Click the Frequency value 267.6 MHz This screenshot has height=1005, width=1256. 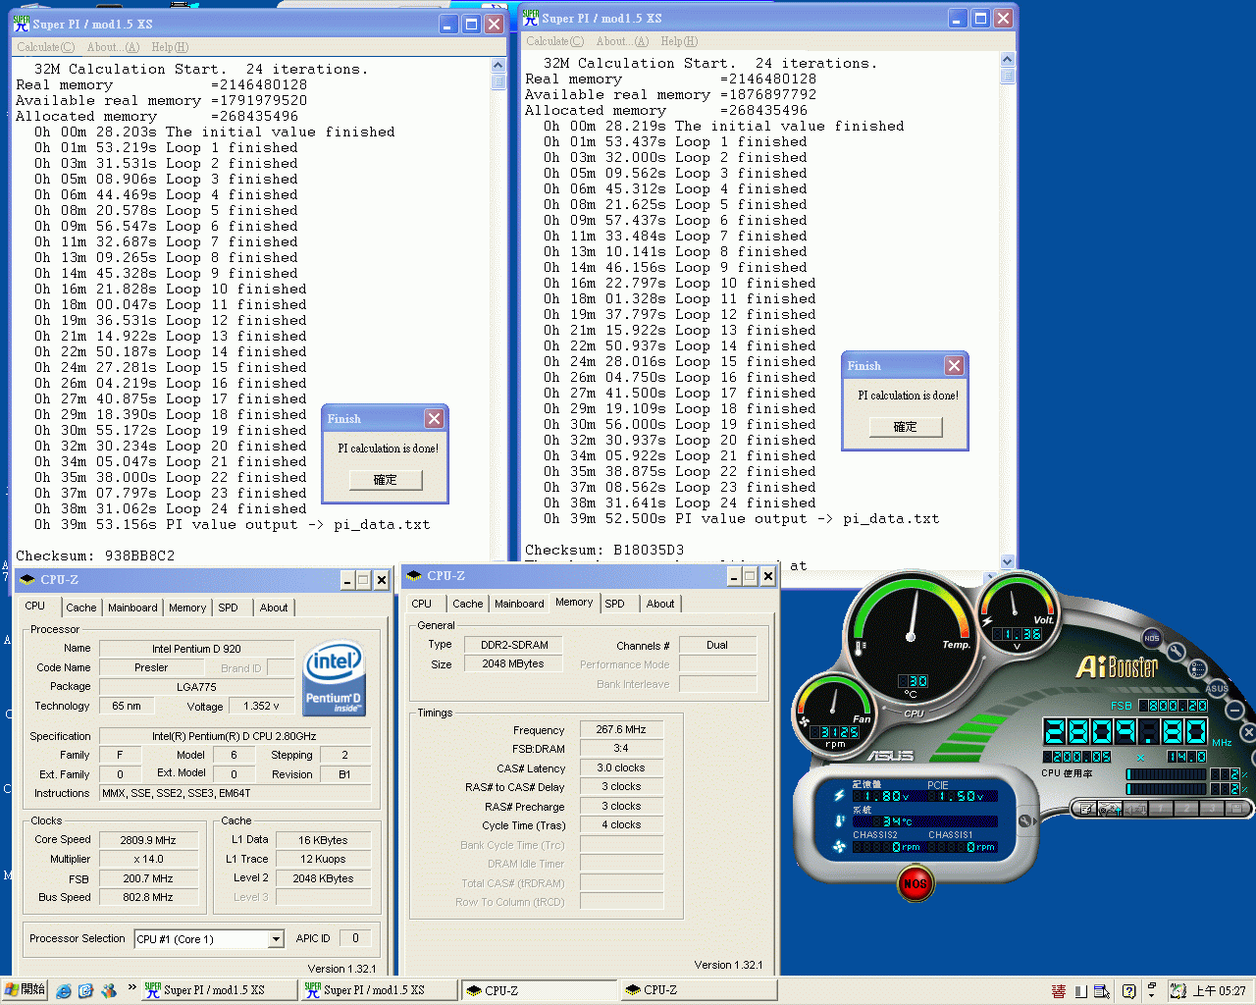click(620, 729)
